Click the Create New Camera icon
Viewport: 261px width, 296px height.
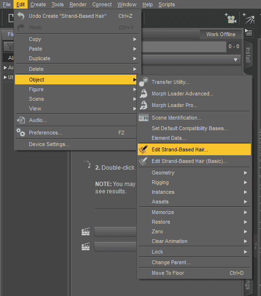point(231,18)
